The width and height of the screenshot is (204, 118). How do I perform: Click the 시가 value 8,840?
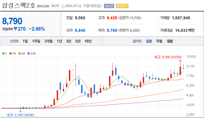(80, 30)
